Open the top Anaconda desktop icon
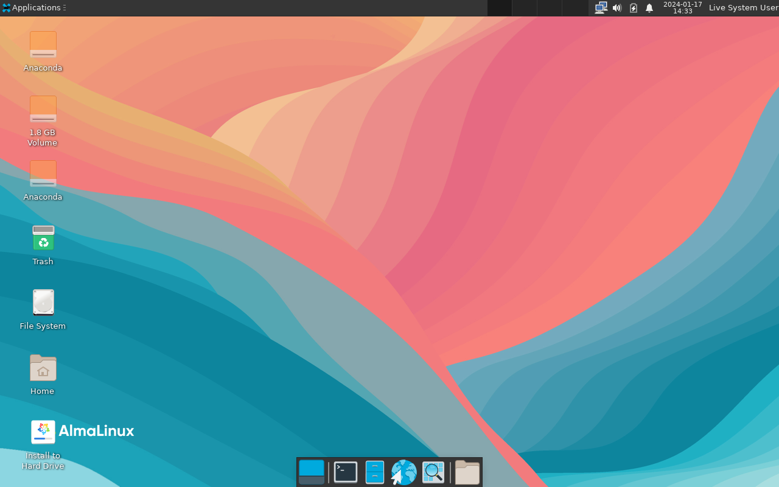The image size is (779, 487). 43,44
